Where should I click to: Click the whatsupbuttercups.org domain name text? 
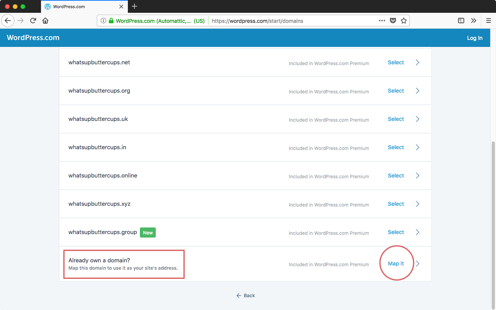[99, 91]
